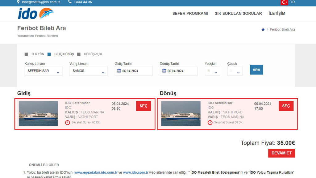The image size is (316, 178).
Task: Expand the Yetişkin passenger count dropdown
Action: (212, 71)
